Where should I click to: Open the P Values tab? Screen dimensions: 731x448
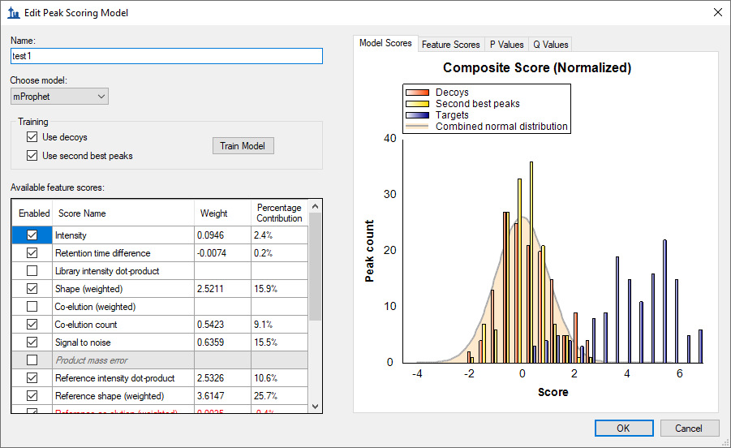coord(506,45)
